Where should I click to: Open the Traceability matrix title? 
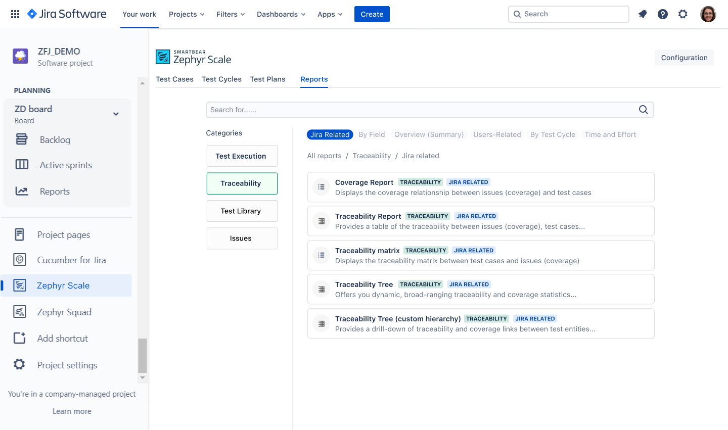pyautogui.click(x=367, y=251)
